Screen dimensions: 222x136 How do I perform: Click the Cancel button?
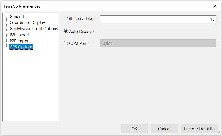point(164,129)
